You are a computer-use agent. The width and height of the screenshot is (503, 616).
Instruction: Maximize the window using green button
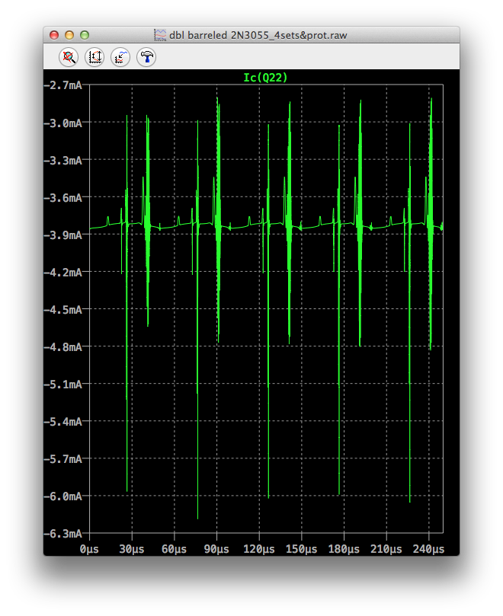[85, 35]
